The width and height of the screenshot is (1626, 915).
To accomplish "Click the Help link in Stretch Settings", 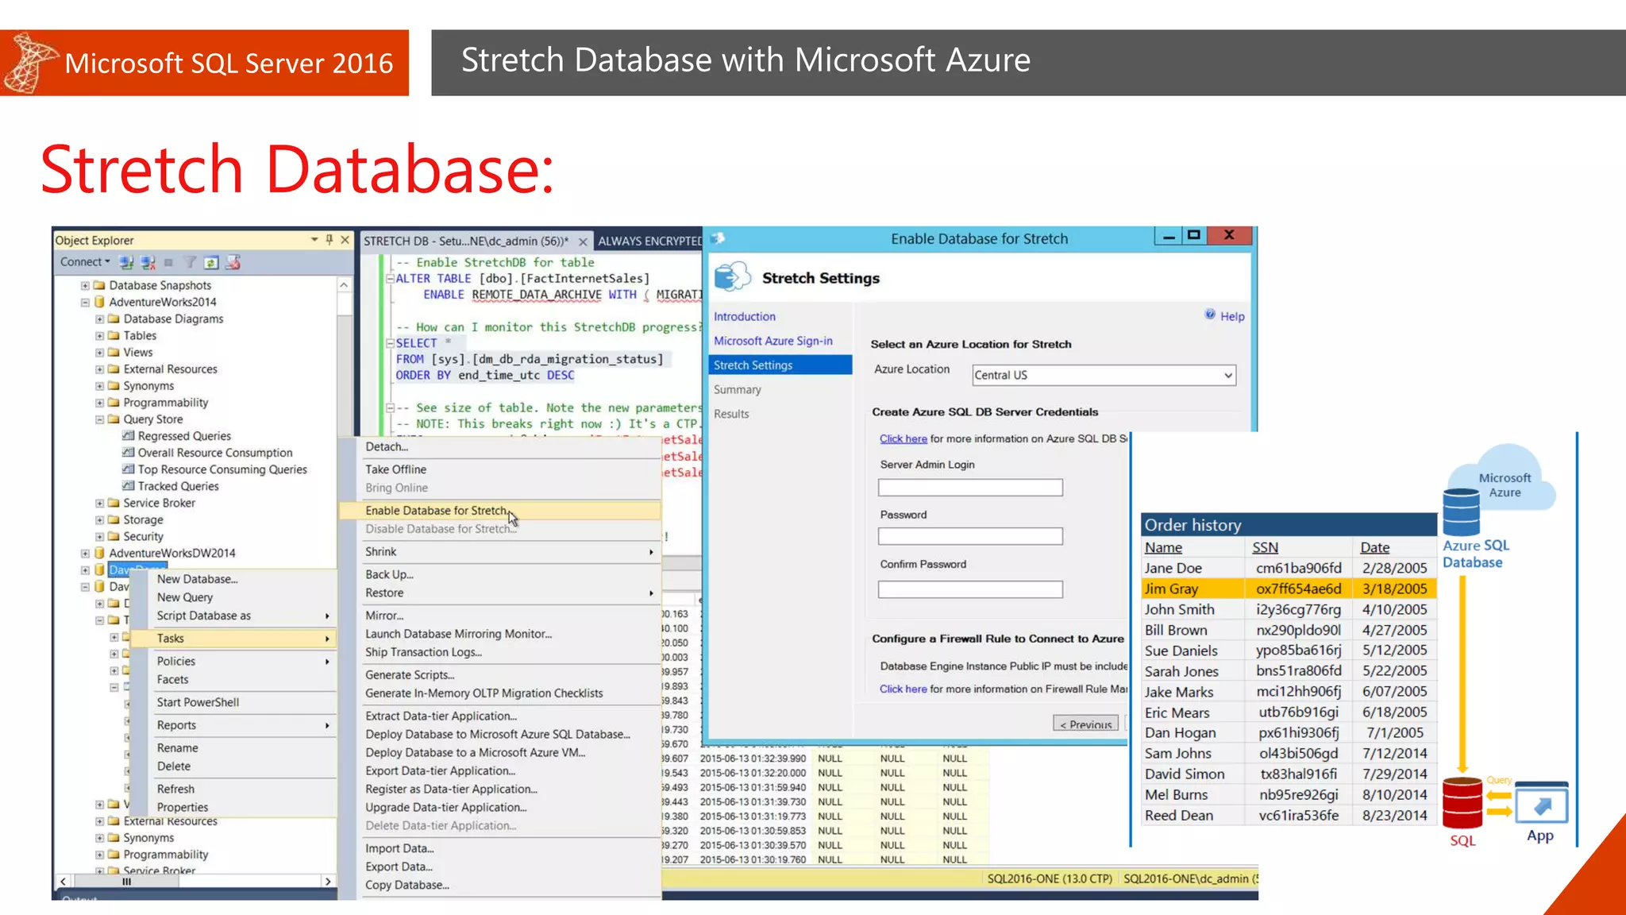I will pyautogui.click(x=1232, y=316).
